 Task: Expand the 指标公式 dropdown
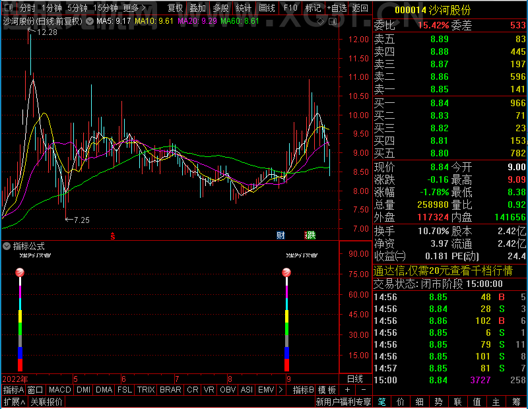coord(7,247)
